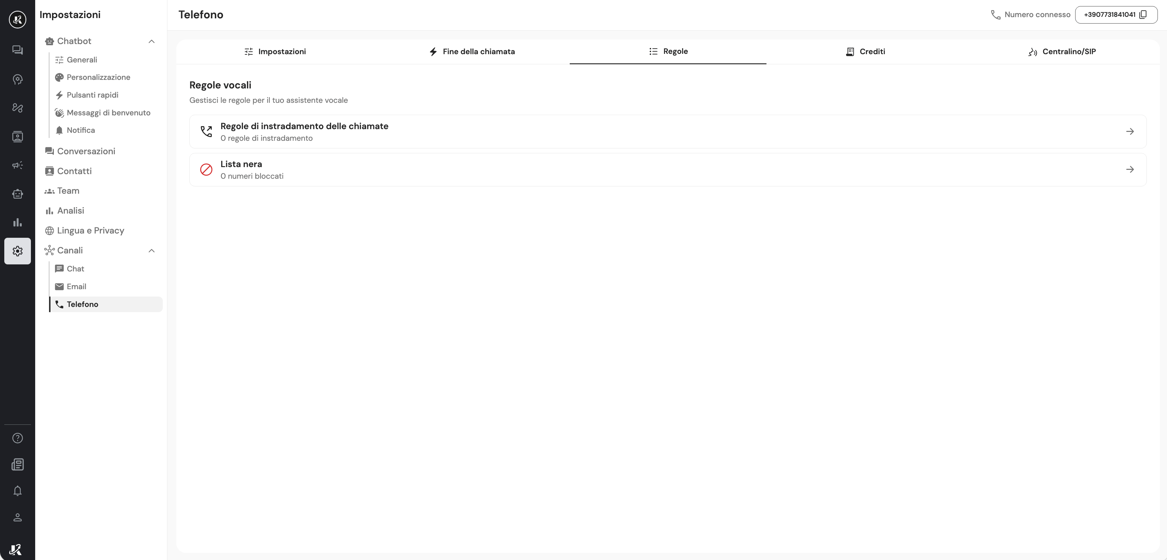This screenshot has width=1167, height=560.
Task: Open the megaphone campaigns icon
Action: coord(17,165)
